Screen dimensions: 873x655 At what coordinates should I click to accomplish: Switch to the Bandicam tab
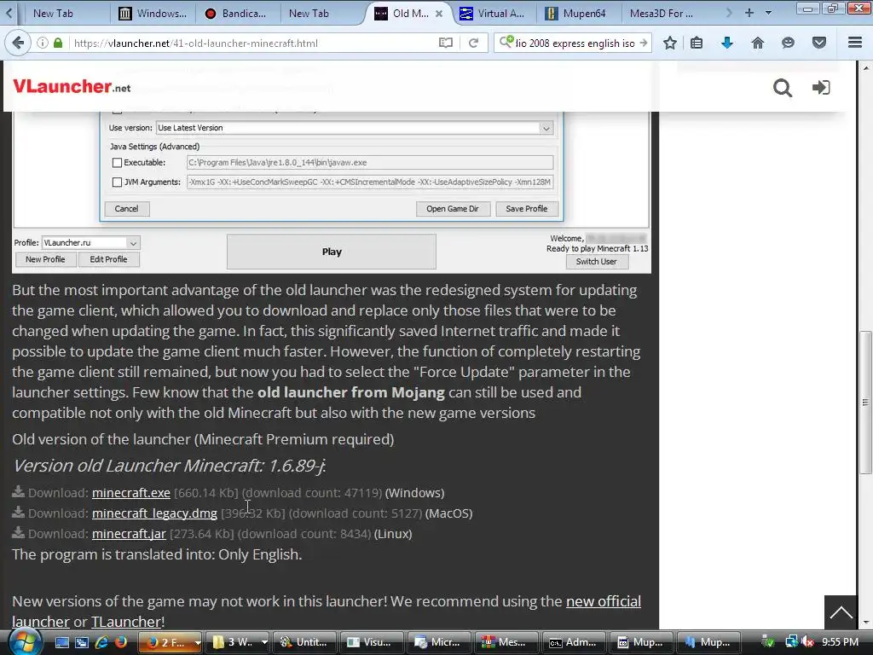point(237,14)
